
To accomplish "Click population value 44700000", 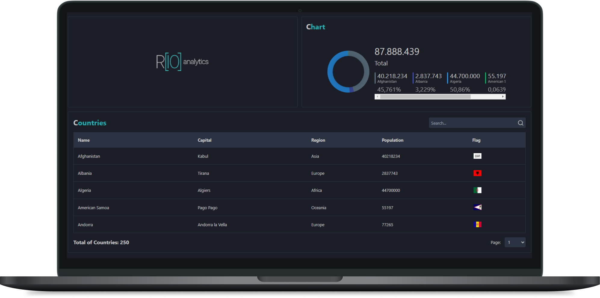I will (391, 191).
